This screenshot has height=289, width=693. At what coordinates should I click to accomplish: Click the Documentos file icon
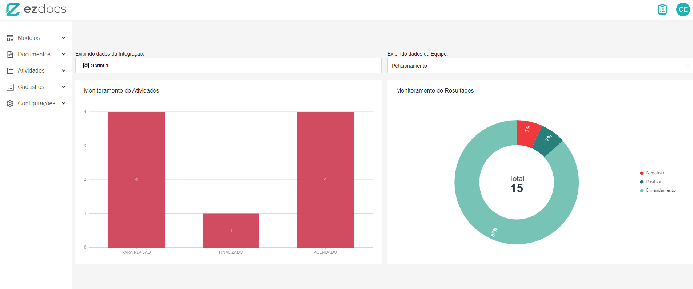[x=10, y=54]
